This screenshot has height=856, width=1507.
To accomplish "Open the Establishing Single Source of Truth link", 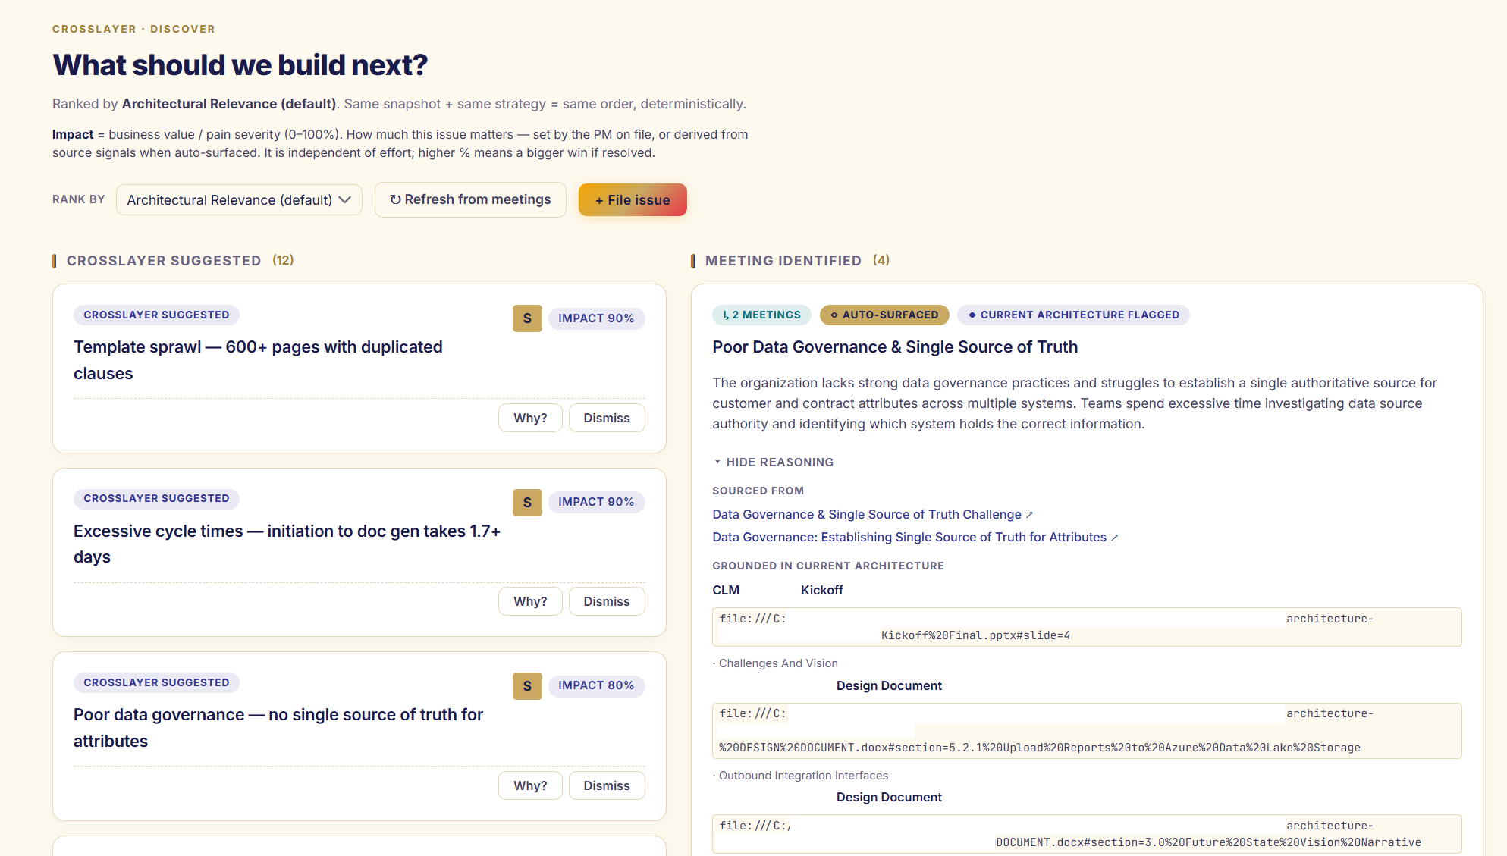I will point(908,537).
